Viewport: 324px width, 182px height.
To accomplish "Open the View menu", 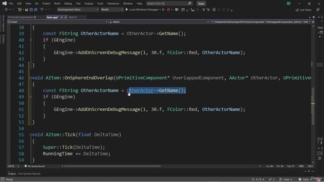I will [28, 4].
